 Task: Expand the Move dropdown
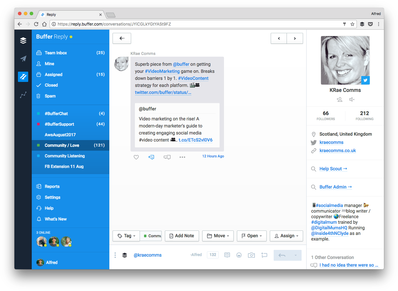pos(218,236)
